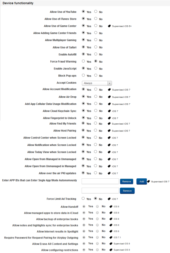Select Yes for Block Pop-ups
The width and height of the screenshot is (170, 253).
click(x=83, y=75)
